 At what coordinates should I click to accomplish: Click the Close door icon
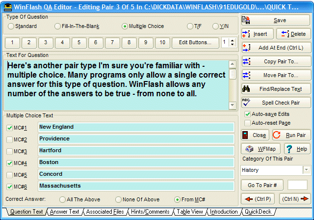[x=245, y=135]
